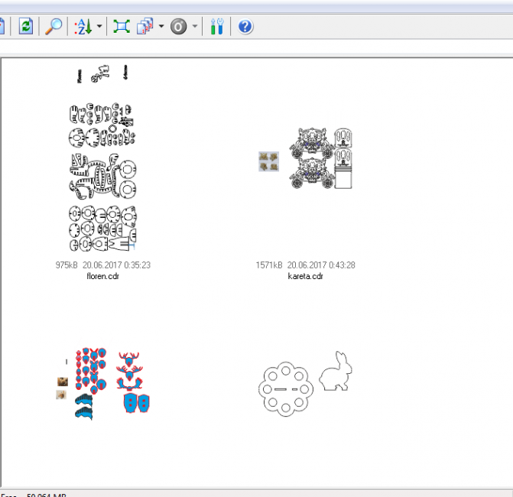
Task: Click the partially visible leftmost toolbar icon
Action: pos(2,27)
